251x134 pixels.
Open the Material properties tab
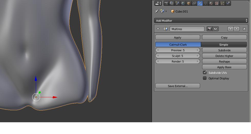point(211,3)
